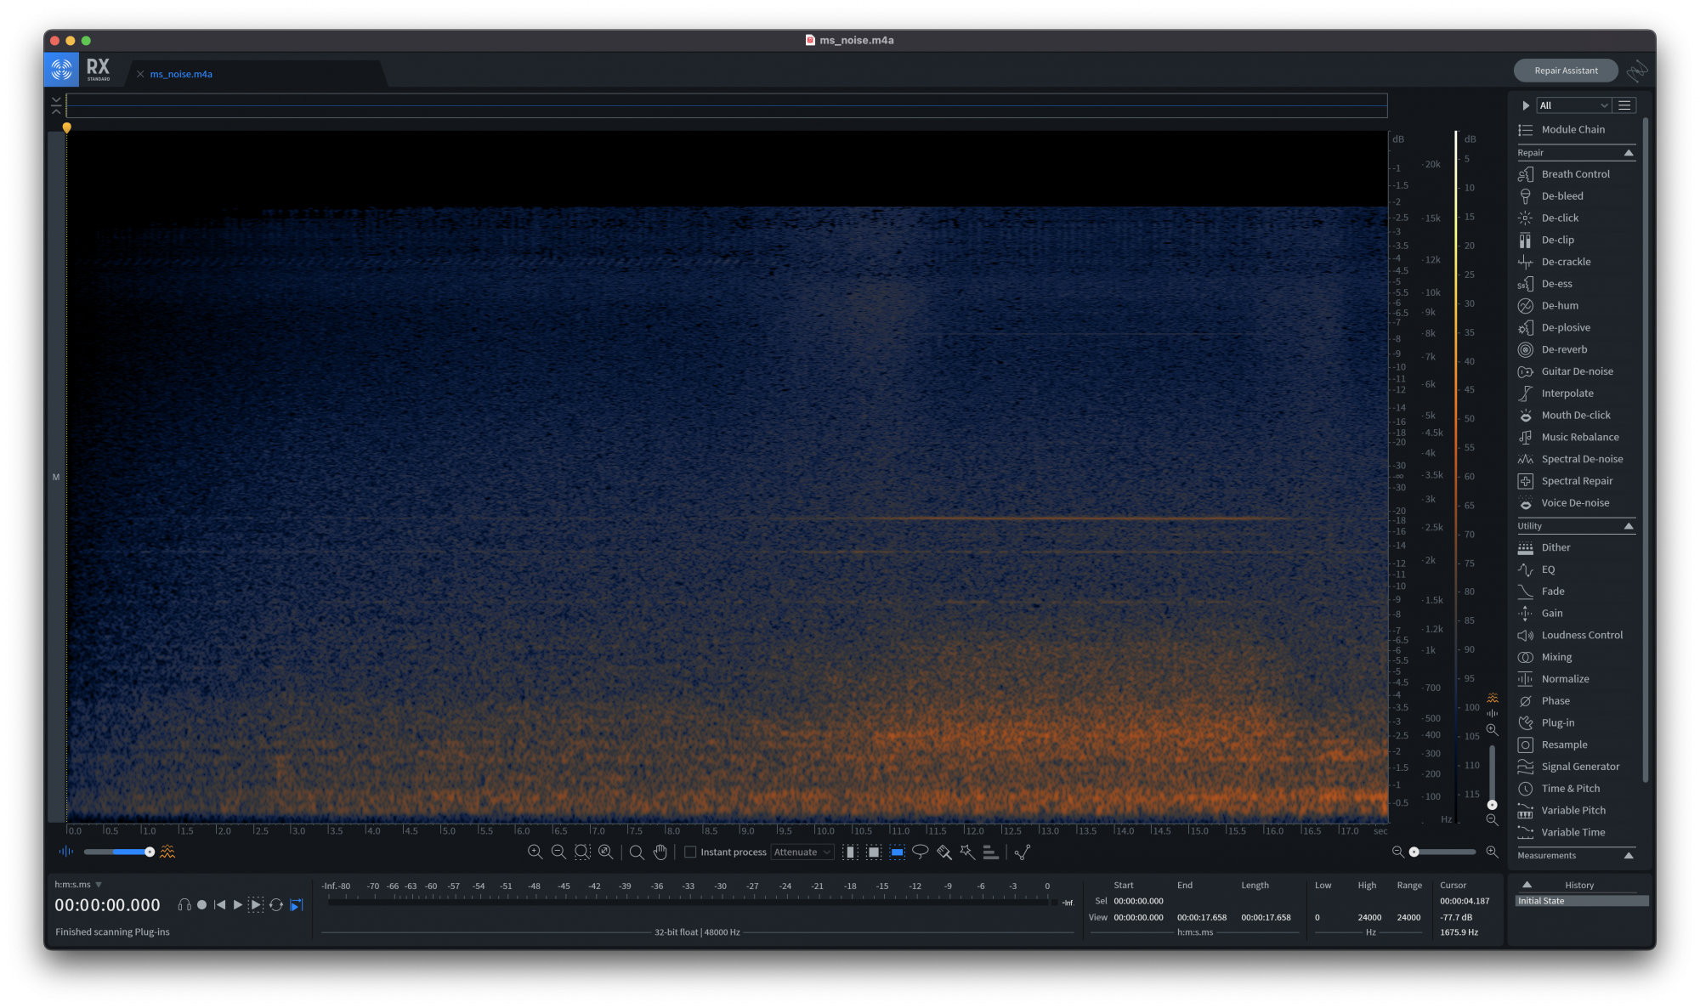The width and height of the screenshot is (1700, 1008).
Task: Activate the Grab and drag hand tool
Action: [660, 852]
